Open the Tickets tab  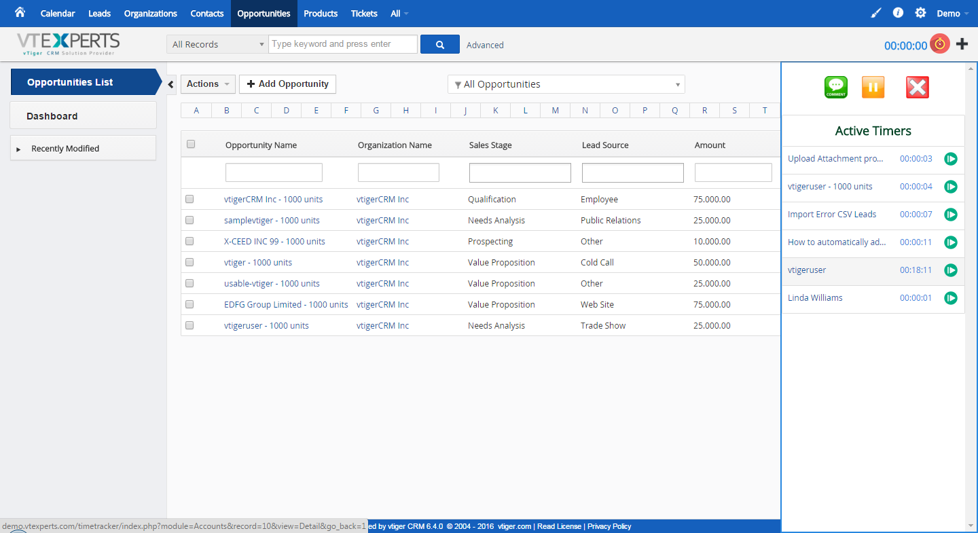tap(364, 14)
